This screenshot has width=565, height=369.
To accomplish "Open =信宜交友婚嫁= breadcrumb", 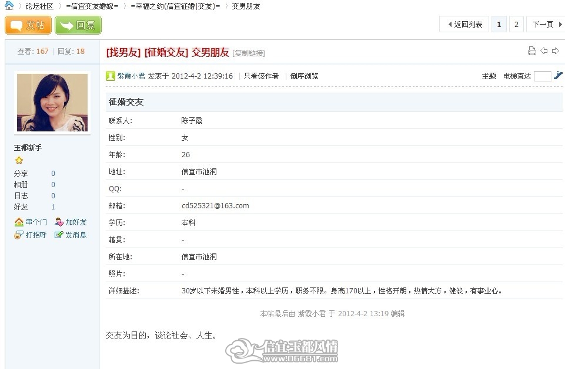I will point(92,6).
